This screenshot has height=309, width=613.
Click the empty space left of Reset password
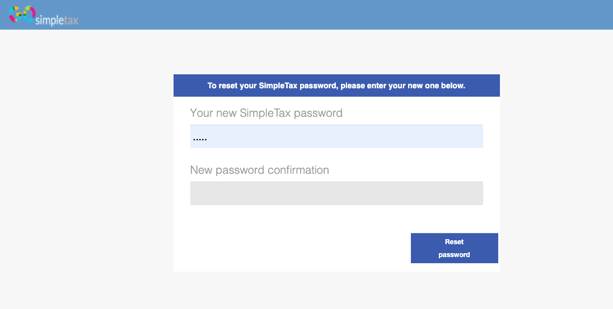tap(291, 248)
